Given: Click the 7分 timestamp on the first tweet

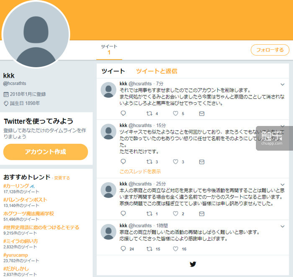Looking at the screenshot, I should point(160,84).
